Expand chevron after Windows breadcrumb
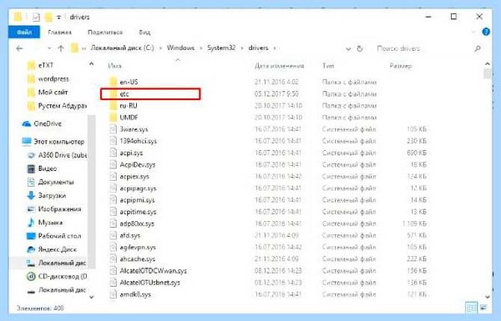Screen dimensions: 501x321 (x=201, y=48)
